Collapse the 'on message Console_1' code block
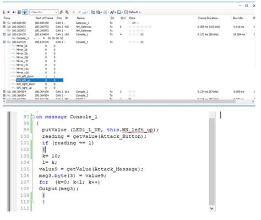Screen dimensions: 261x220 [33, 117]
